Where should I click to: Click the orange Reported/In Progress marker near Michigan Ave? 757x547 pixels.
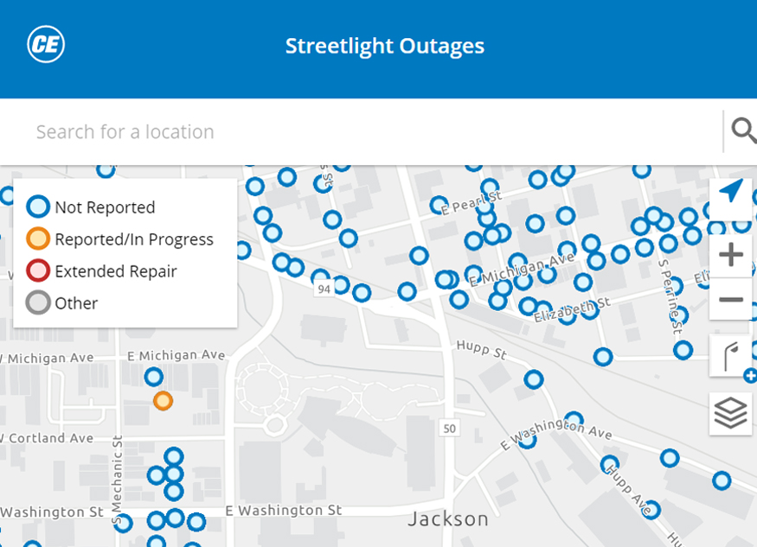coord(163,400)
